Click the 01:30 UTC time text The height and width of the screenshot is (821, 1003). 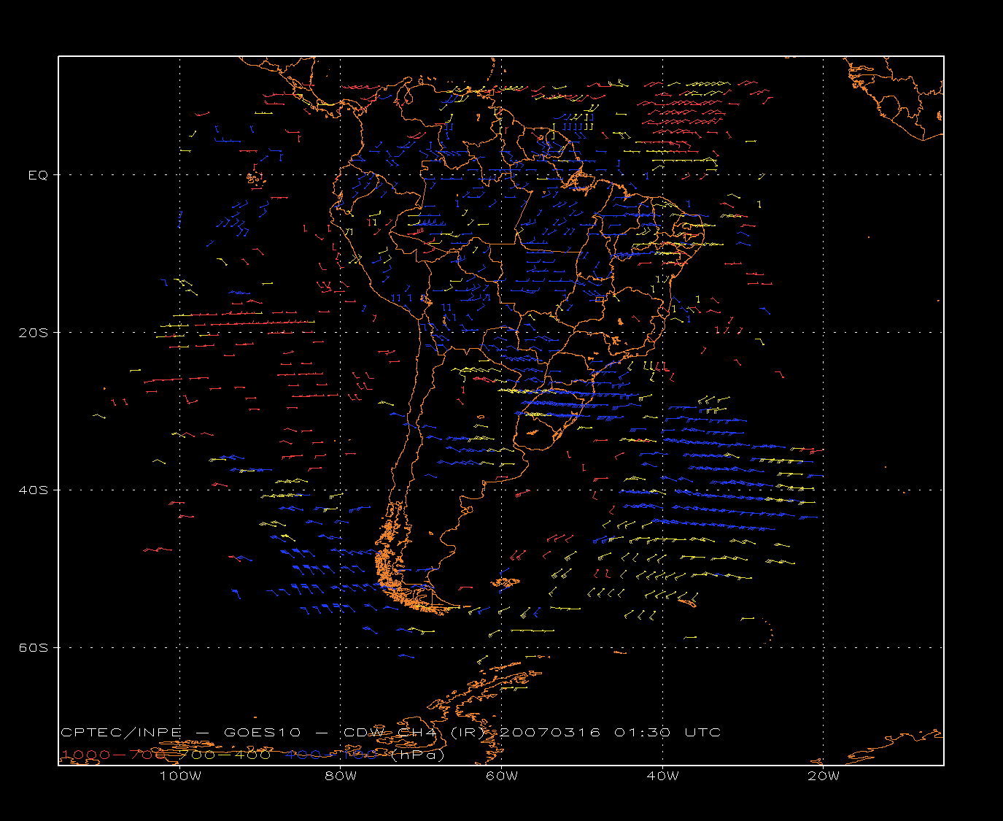click(667, 733)
